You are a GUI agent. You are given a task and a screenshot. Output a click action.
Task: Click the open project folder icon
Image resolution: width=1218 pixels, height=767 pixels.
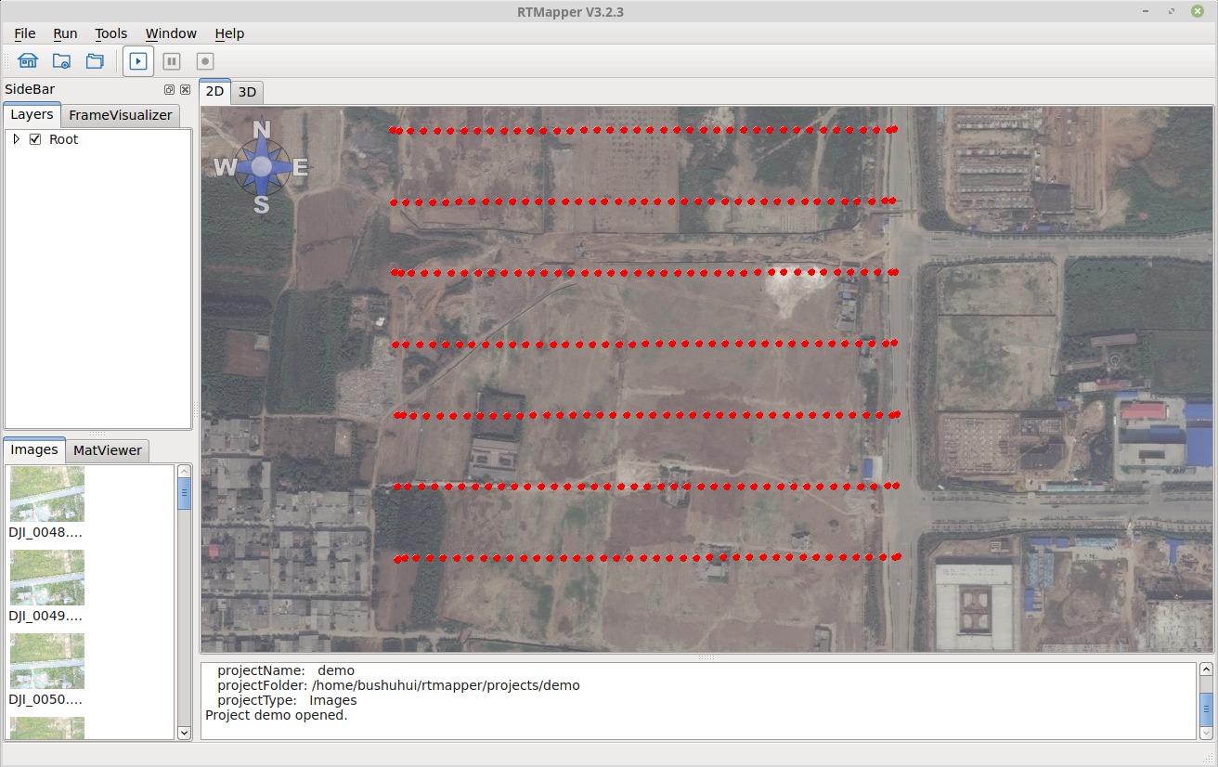(x=95, y=61)
